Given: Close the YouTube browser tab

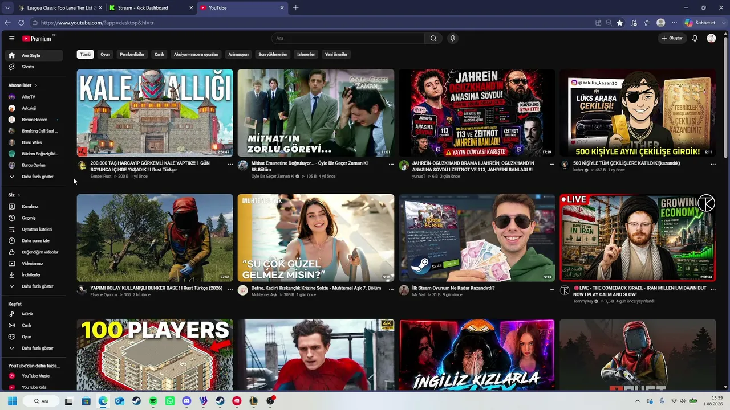Looking at the screenshot, I should point(282,7).
